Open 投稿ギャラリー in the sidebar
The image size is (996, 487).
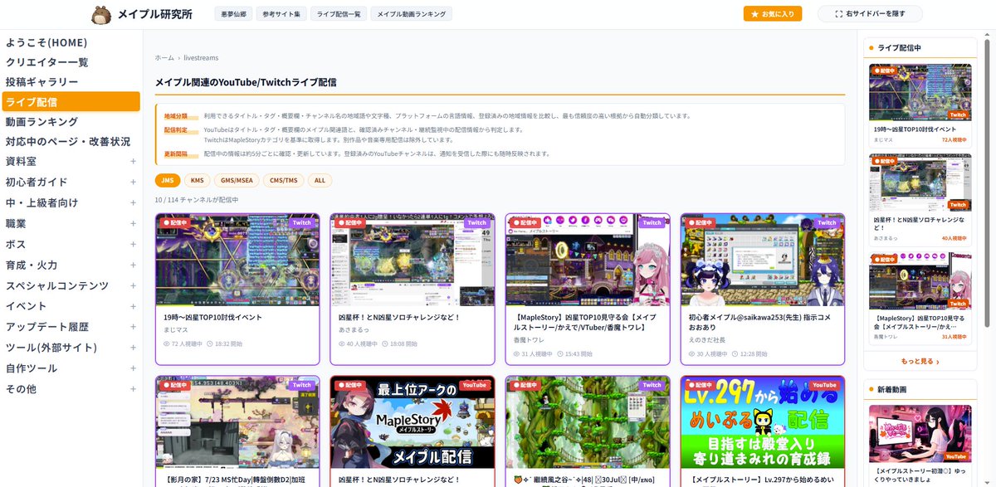(70, 82)
